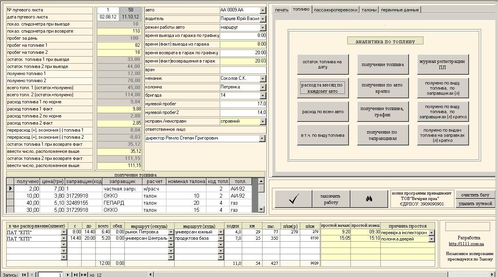Click scroll-down arrow of fuel receipt table

[261, 210]
